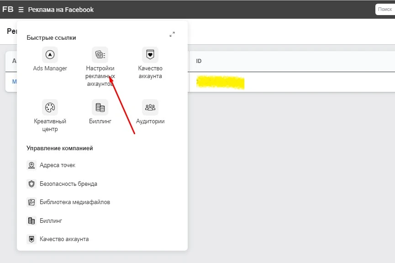The image size is (395, 263).
Task: Click the Аудитории label text
Action: pos(150,121)
